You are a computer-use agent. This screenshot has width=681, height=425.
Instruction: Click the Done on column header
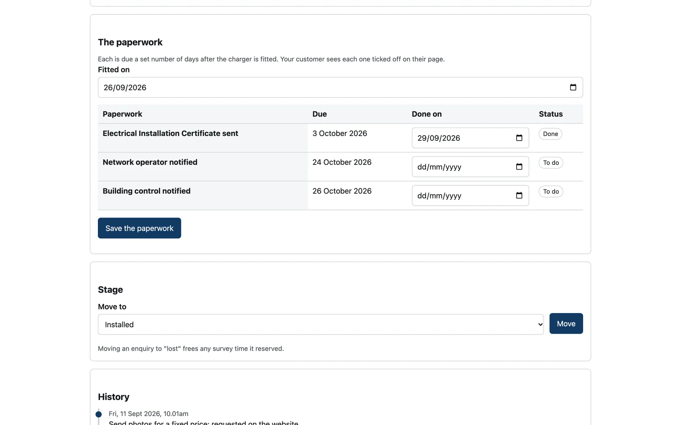(x=426, y=114)
